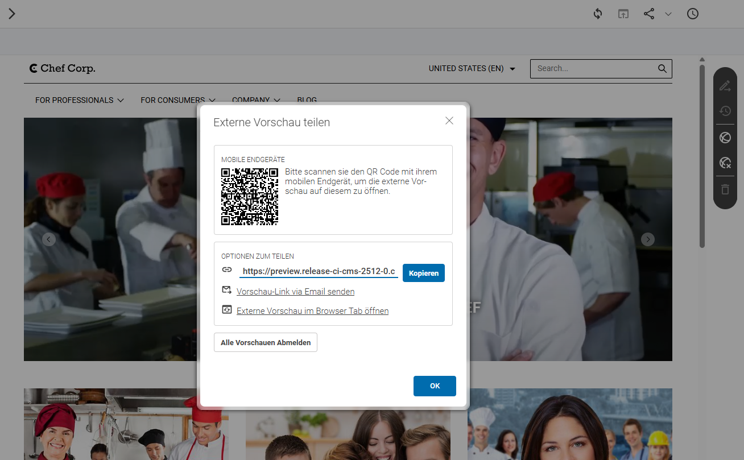744x460 pixels.
Task: Open Externe Vorschau im Browser Tab öffnen
Action: point(312,311)
